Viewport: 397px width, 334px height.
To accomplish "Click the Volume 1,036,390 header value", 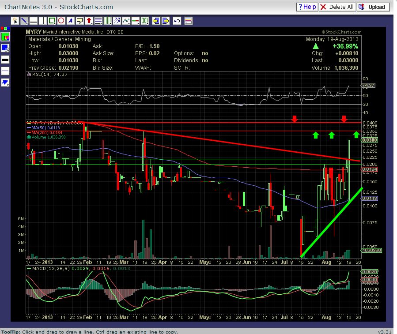I will (x=346, y=68).
